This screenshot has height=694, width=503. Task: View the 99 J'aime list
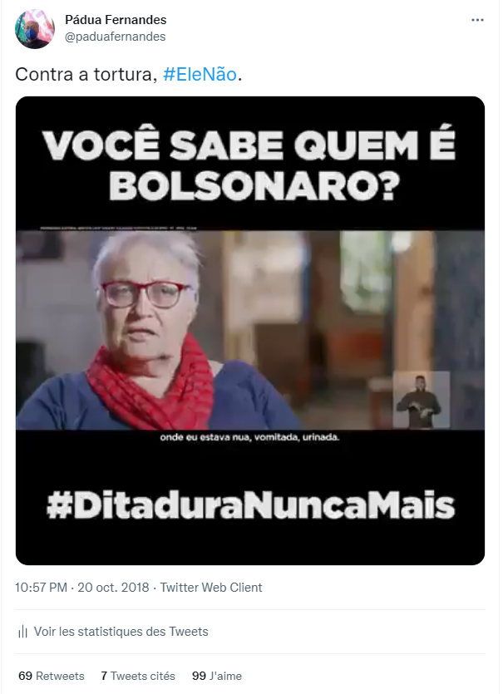pyautogui.click(x=217, y=676)
